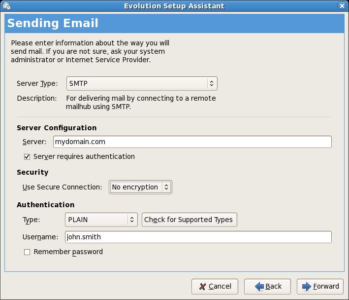The image size is (349, 300).
Task: Close the Evolution Setup Assistant window
Action: coord(342,6)
